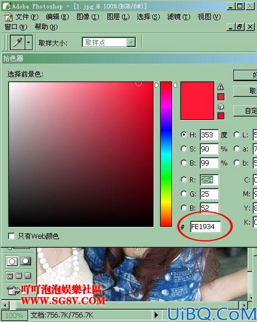Click the gamut-safe color swatch below warning triangle

(x=220, y=97)
